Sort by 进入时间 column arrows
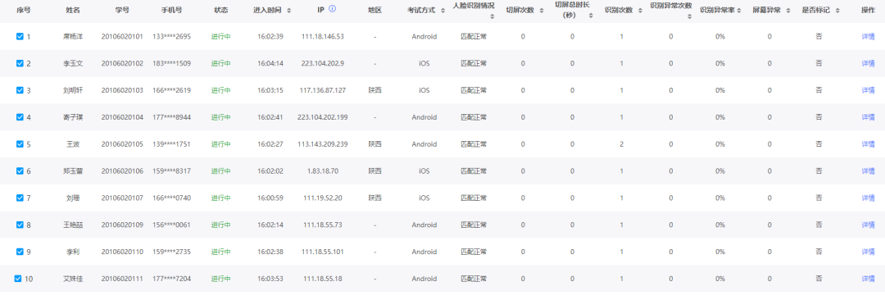885x300 pixels. pyautogui.click(x=289, y=11)
